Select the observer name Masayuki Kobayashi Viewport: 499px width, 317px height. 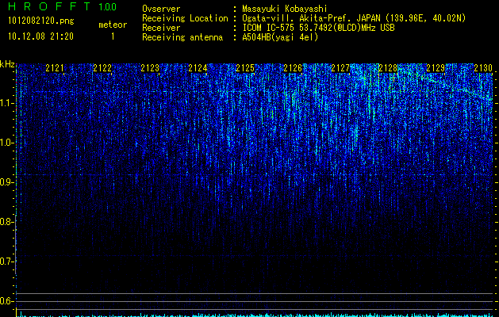pyautogui.click(x=285, y=9)
